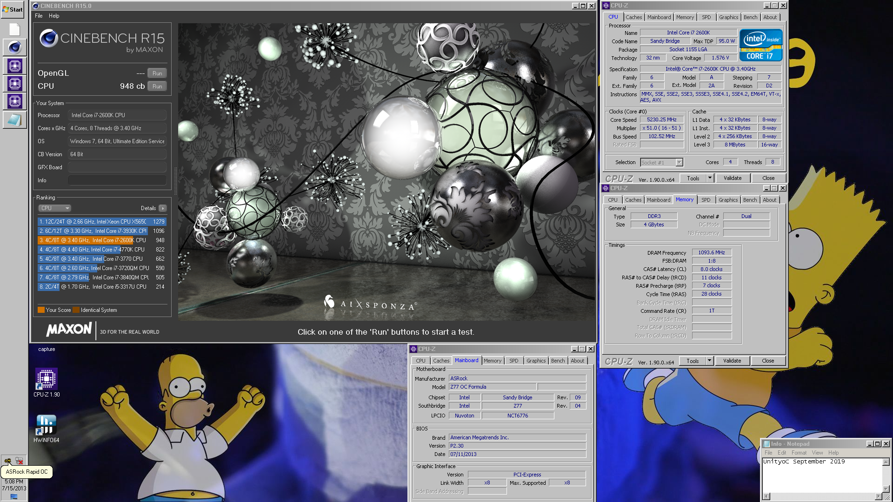Open Graphics tab in CPU-Z Memory window
Image resolution: width=893 pixels, height=502 pixels.
pyautogui.click(x=728, y=200)
